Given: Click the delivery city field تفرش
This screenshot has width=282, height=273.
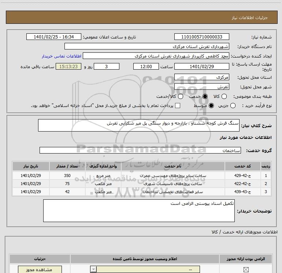Looking at the screenshot, I should (x=201, y=87).
